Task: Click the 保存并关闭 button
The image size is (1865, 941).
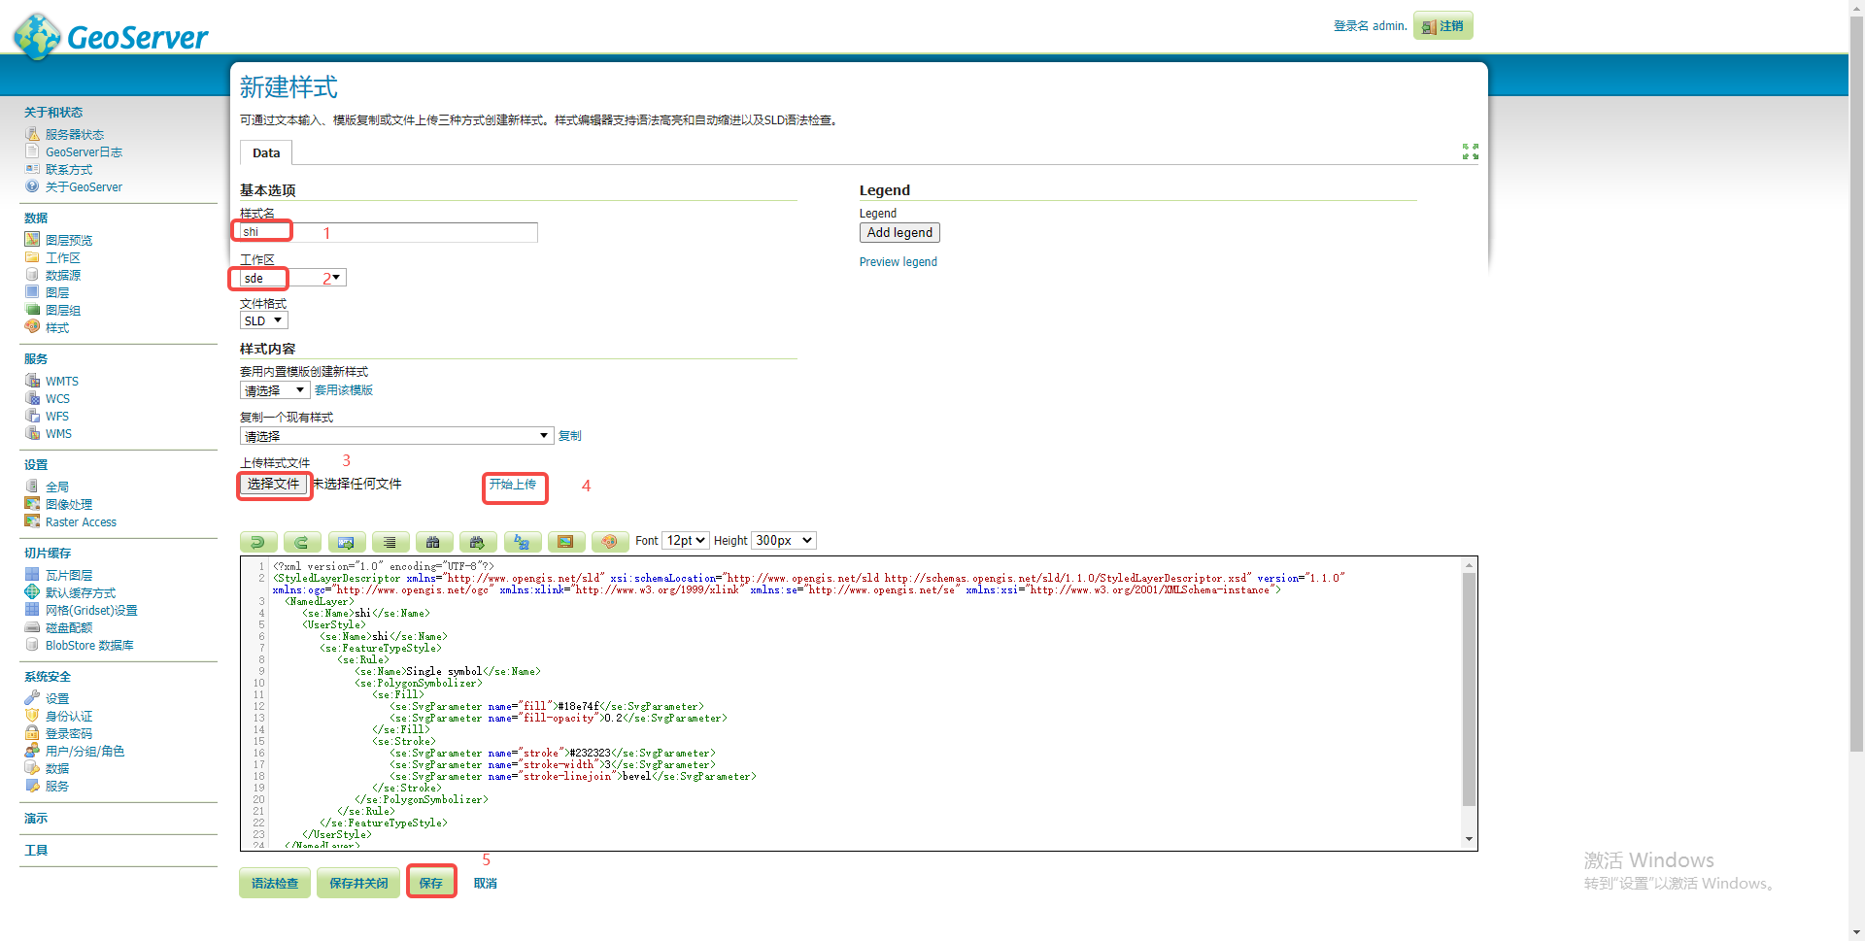Action: 358,883
